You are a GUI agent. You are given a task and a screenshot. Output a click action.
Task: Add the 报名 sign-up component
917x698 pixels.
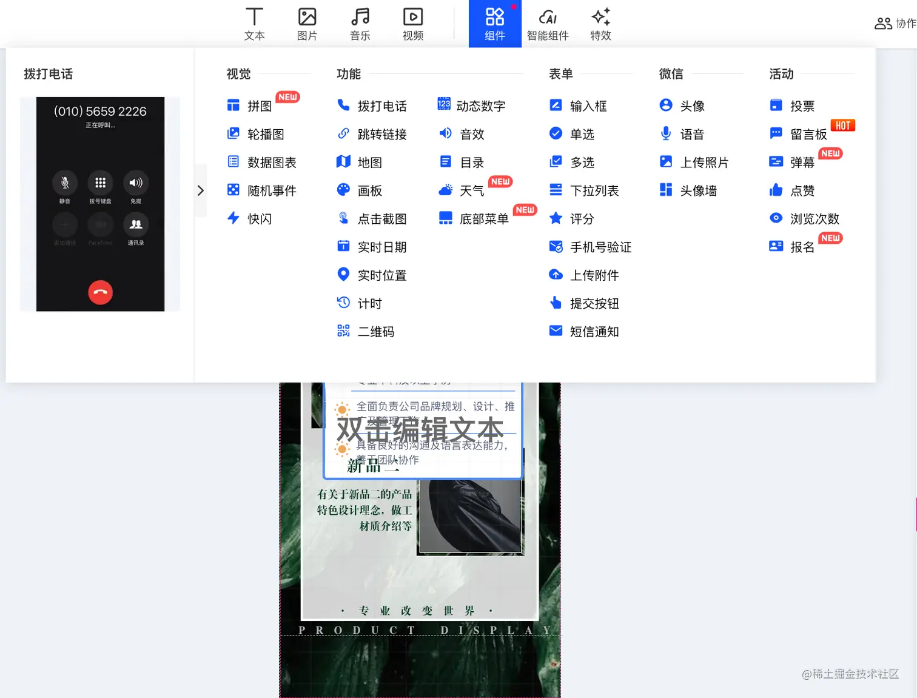(791, 247)
